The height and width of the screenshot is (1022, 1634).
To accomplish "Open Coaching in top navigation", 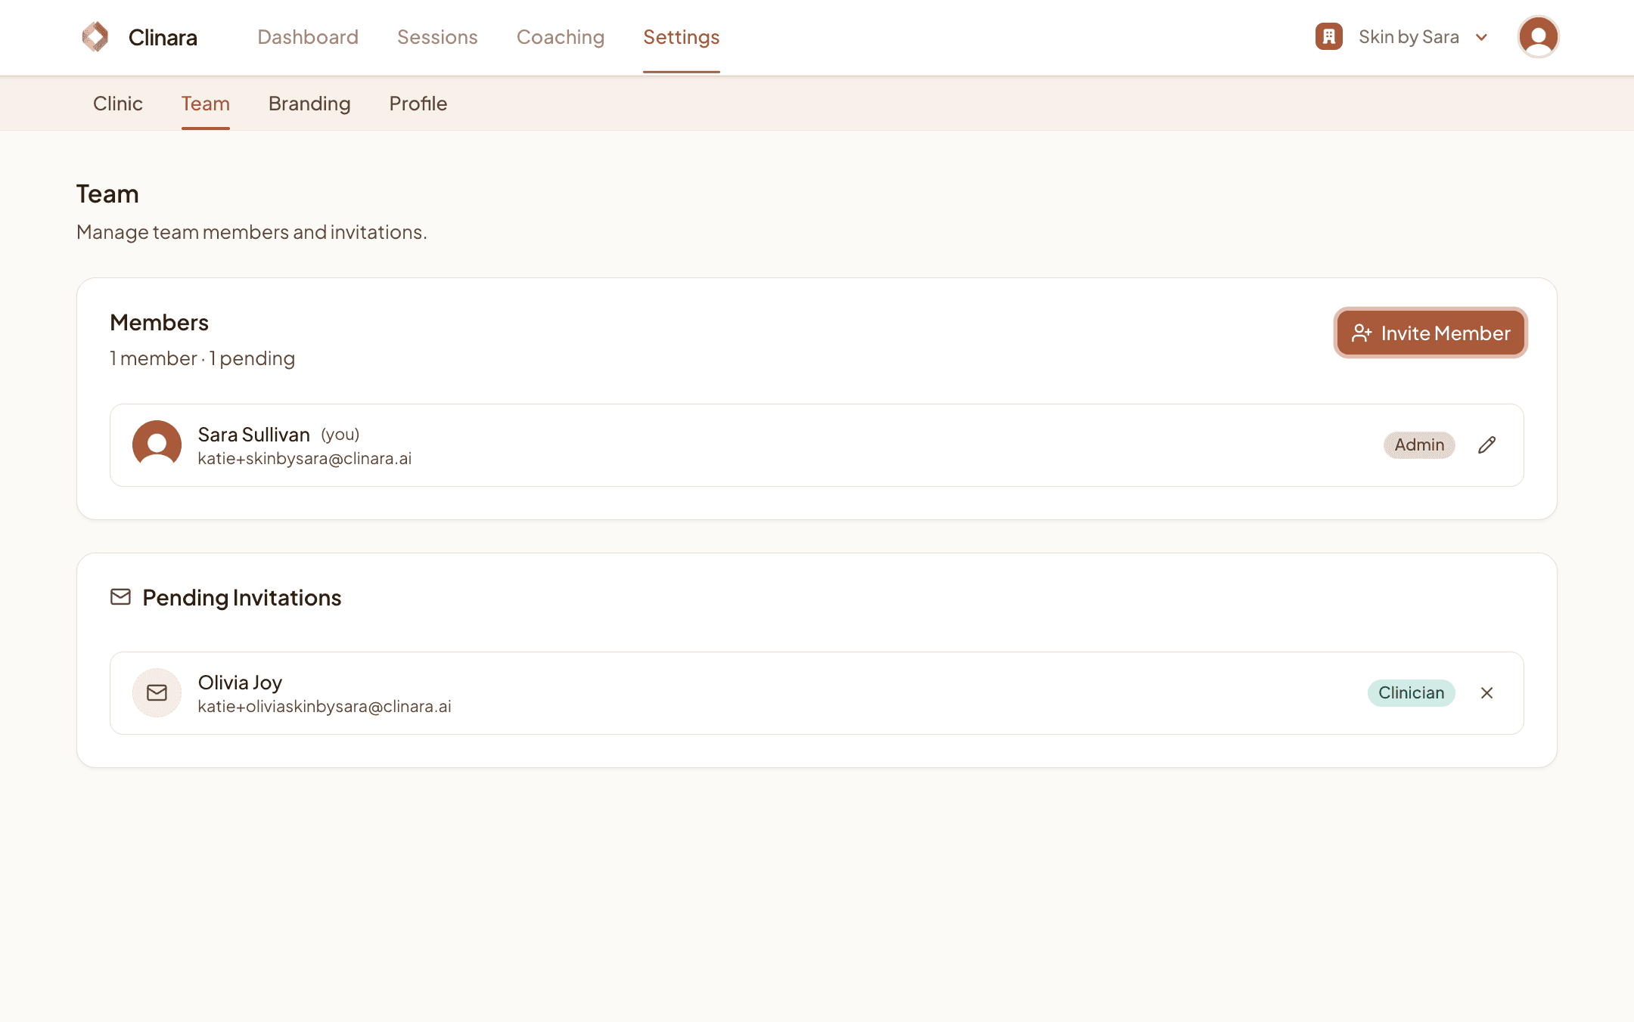I will (x=561, y=37).
